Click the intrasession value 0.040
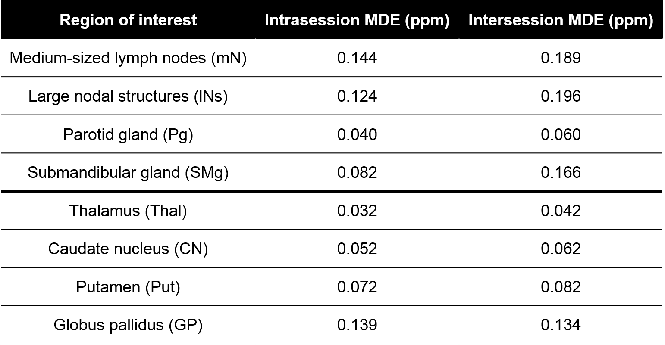Viewport: 665px width, 345px height. pos(357,134)
